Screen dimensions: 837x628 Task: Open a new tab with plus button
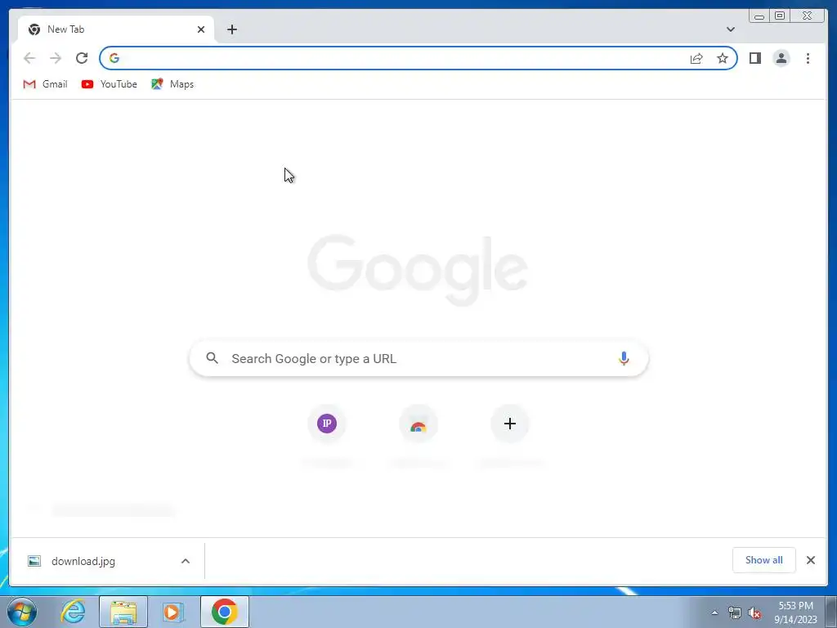pyautogui.click(x=231, y=29)
